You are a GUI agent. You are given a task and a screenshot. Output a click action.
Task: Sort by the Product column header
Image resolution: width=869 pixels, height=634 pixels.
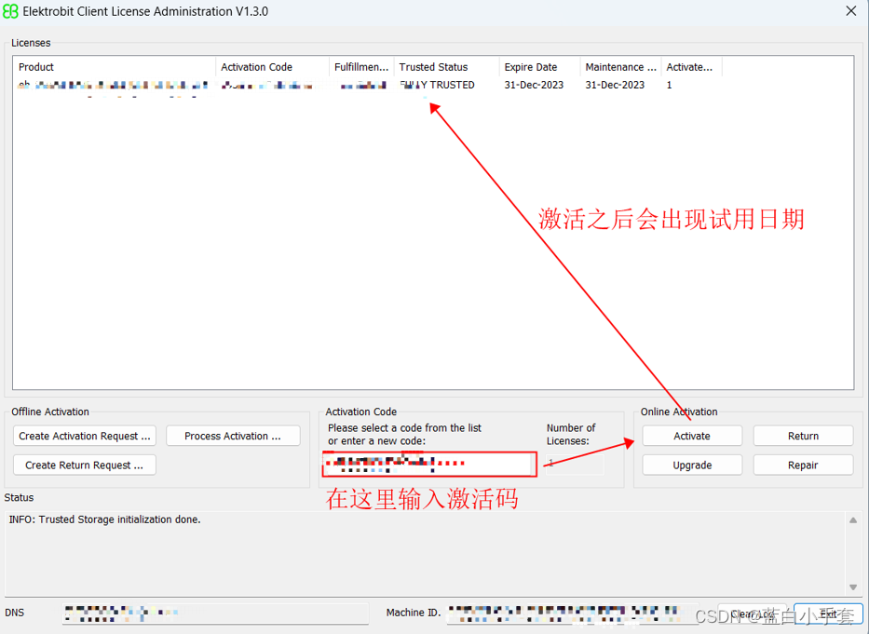coord(115,67)
